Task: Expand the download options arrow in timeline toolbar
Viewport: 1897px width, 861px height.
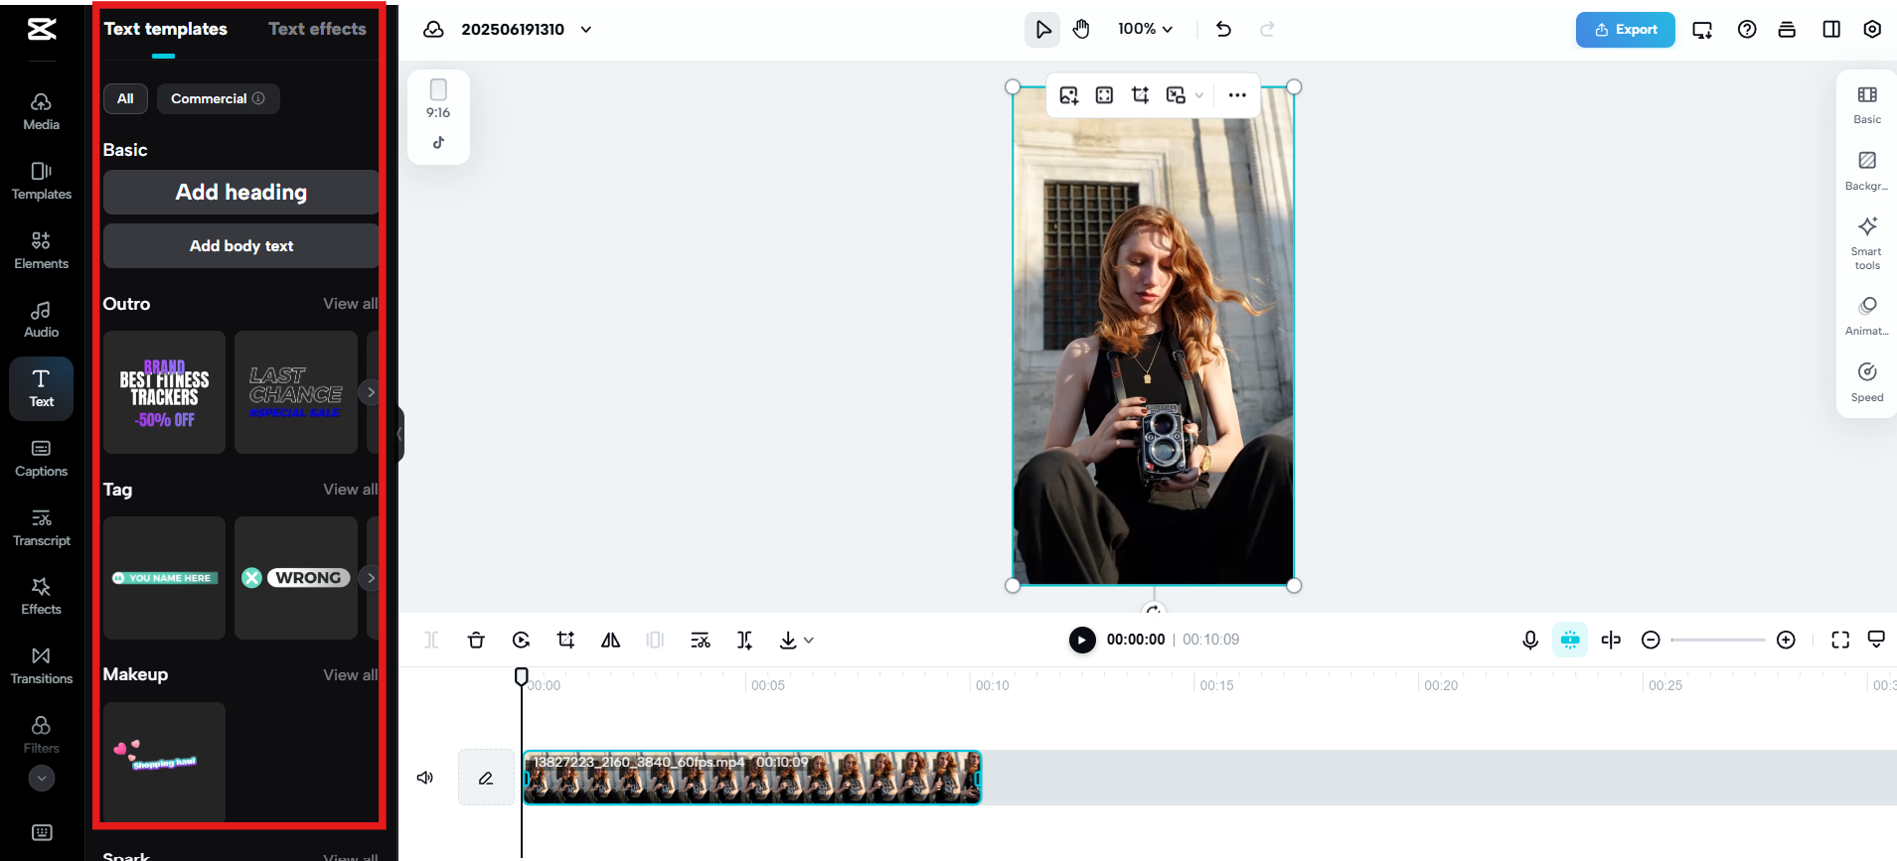Action: click(809, 641)
